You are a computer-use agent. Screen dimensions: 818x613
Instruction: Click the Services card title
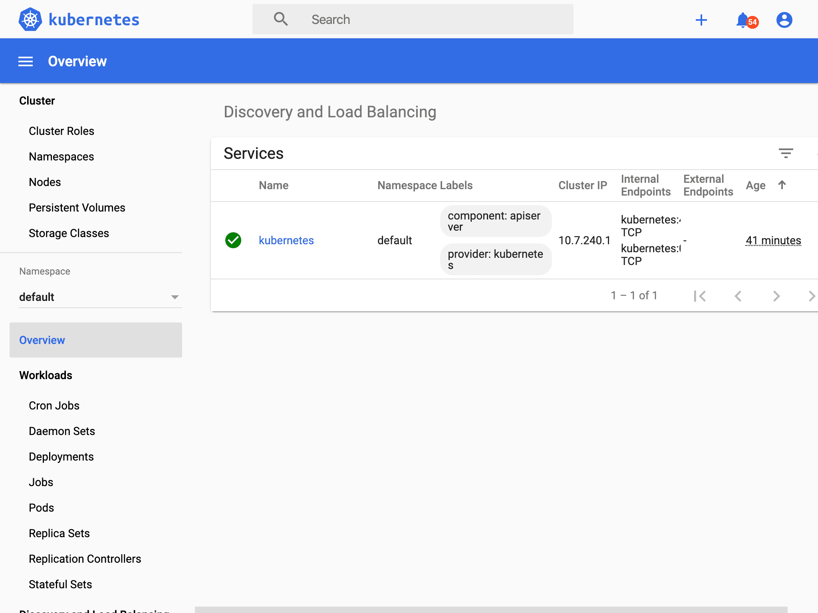pyautogui.click(x=254, y=153)
